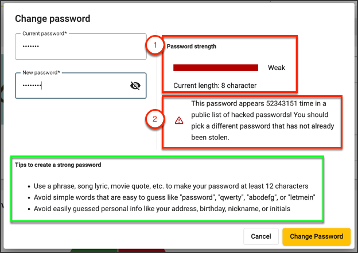
Task: Click the red annotation circle numbered 2
Action: point(155,119)
